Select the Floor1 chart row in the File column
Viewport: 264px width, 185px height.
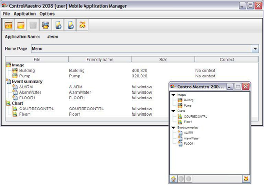coord(25,114)
